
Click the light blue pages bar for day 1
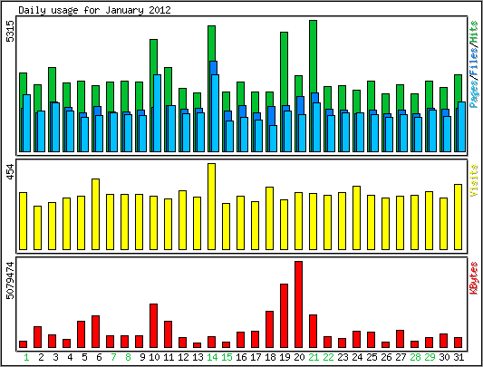pyautogui.click(x=27, y=123)
